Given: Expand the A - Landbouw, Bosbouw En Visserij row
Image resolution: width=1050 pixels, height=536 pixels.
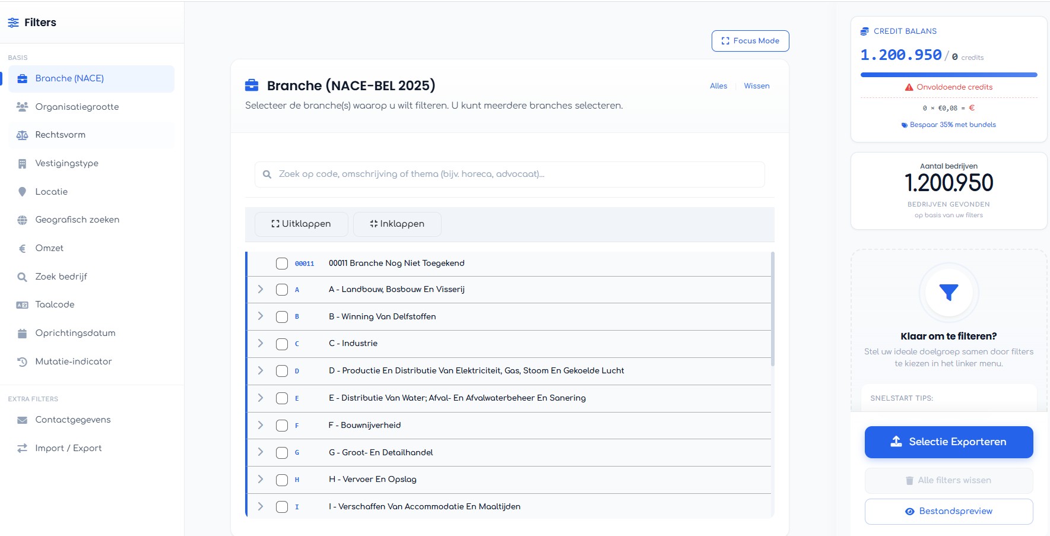Looking at the screenshot, I should 260,289.
